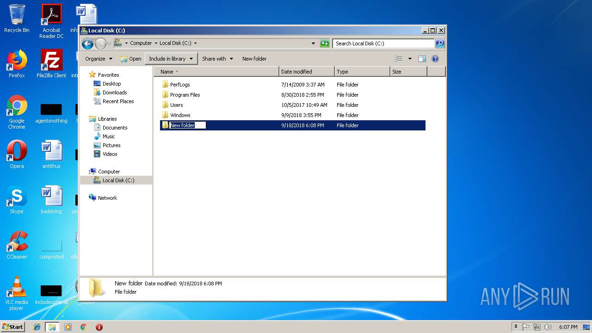Click the Forward navigation arrow in Explorer
Image resolution: width=592 pixels, height=333 pixels.
coord(100,43)
